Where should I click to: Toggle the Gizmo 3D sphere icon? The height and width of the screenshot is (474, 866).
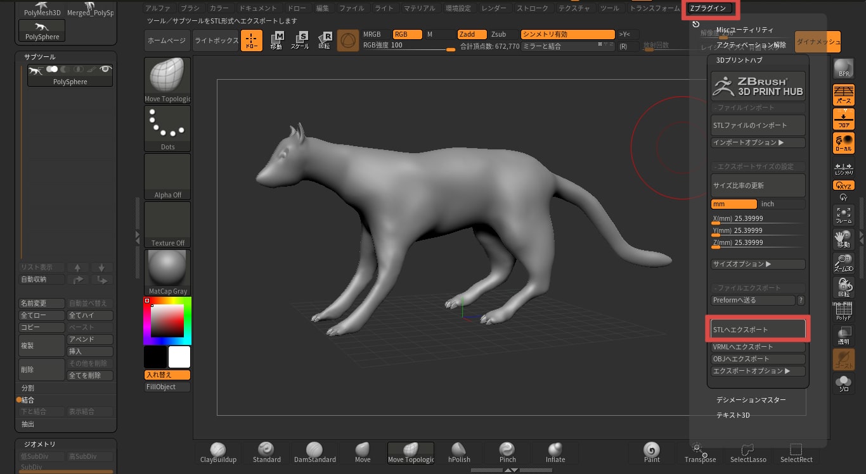click(347, 41)
